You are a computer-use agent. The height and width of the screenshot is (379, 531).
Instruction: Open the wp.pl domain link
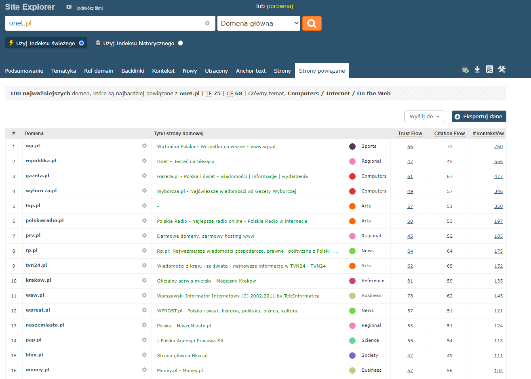pos(33,146)
